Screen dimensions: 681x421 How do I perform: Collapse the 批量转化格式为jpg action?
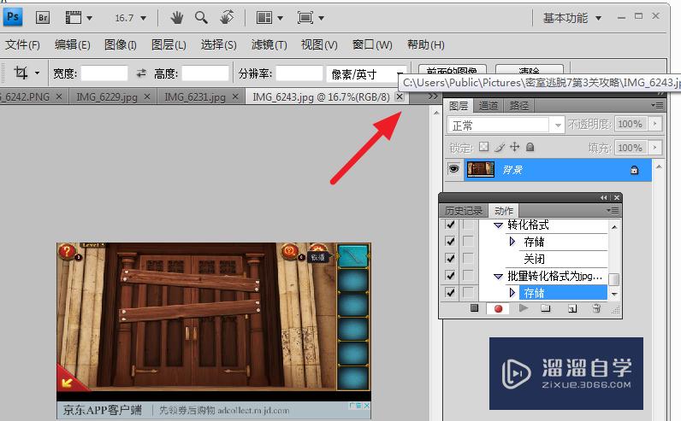point(498,276)
